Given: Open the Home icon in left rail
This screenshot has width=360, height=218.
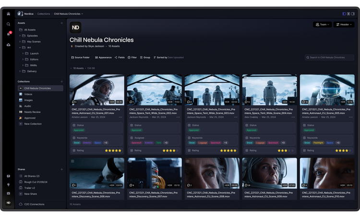Looking at the screenshot, I should [8, 14].
